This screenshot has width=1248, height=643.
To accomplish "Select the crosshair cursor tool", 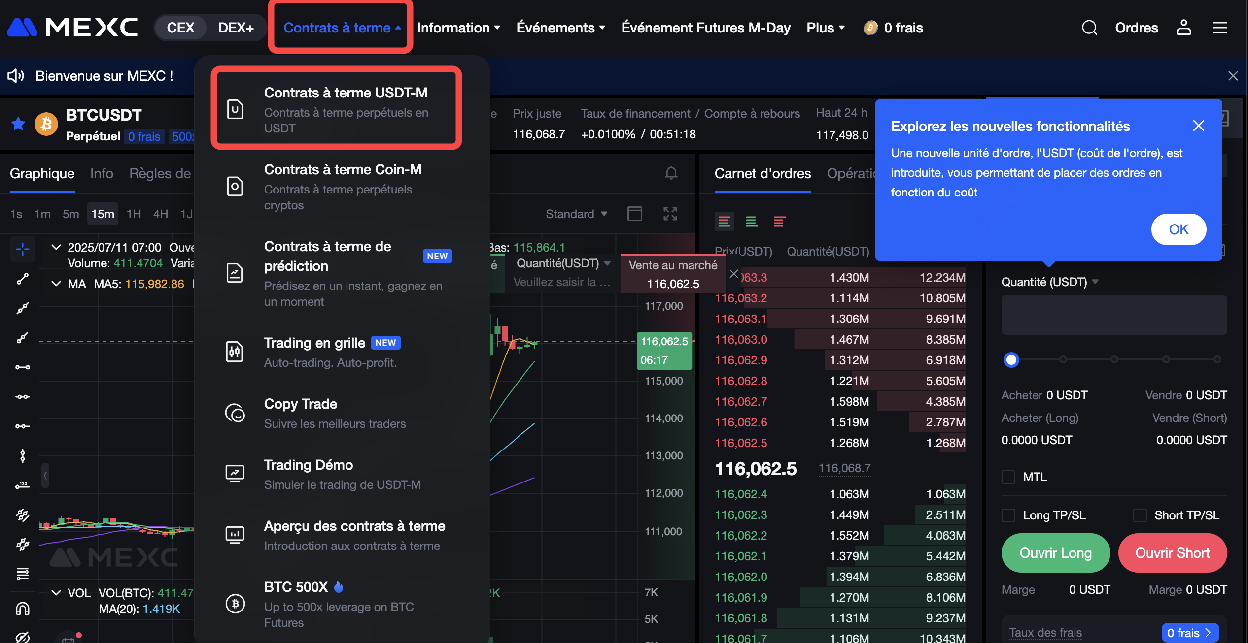I will click(22, 249).
